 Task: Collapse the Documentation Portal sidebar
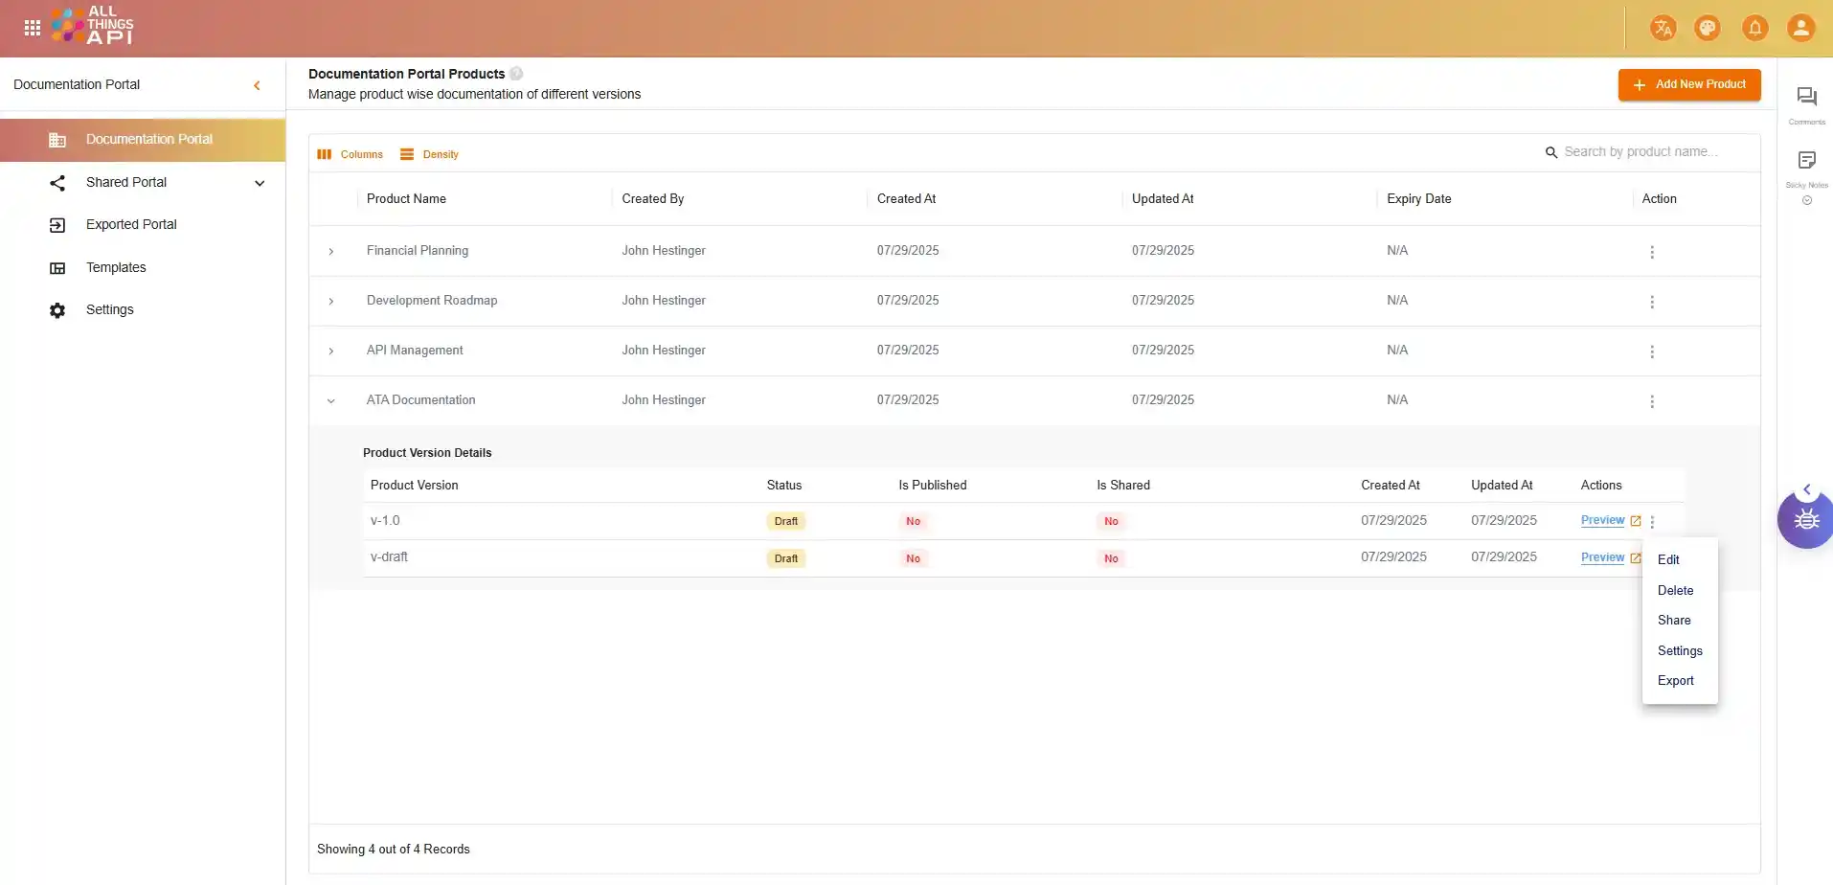click(x=257, y=85)
